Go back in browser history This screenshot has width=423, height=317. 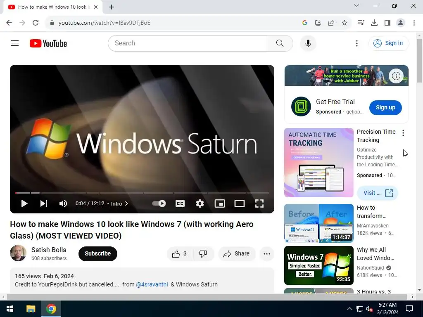click(x=9, y=23)
